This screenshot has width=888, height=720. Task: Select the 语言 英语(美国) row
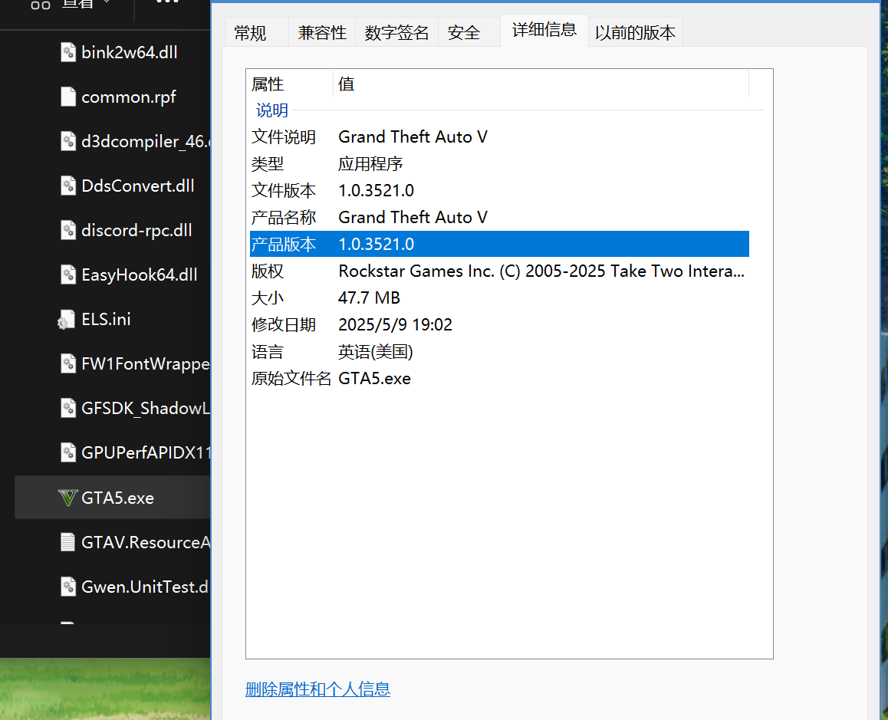[499, 352]
